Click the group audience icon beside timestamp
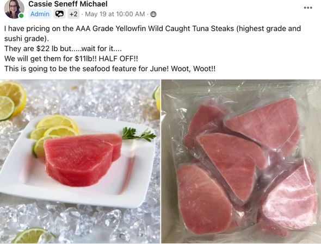Screen dimensions: 321x244 pyautogui.click(x=153, y=14)
